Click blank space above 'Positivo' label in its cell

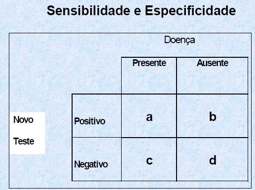tap(97, 105)
